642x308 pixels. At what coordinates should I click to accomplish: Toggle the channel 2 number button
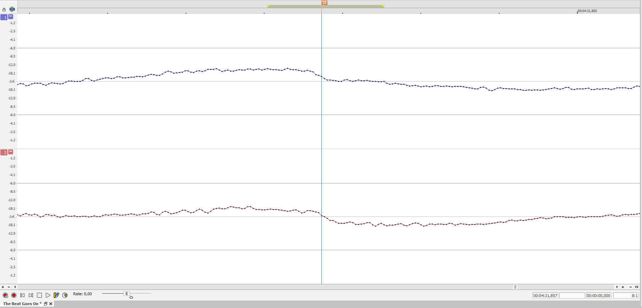(4, 152)
